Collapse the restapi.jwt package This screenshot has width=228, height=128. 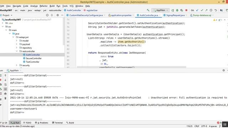pos(13,37)
